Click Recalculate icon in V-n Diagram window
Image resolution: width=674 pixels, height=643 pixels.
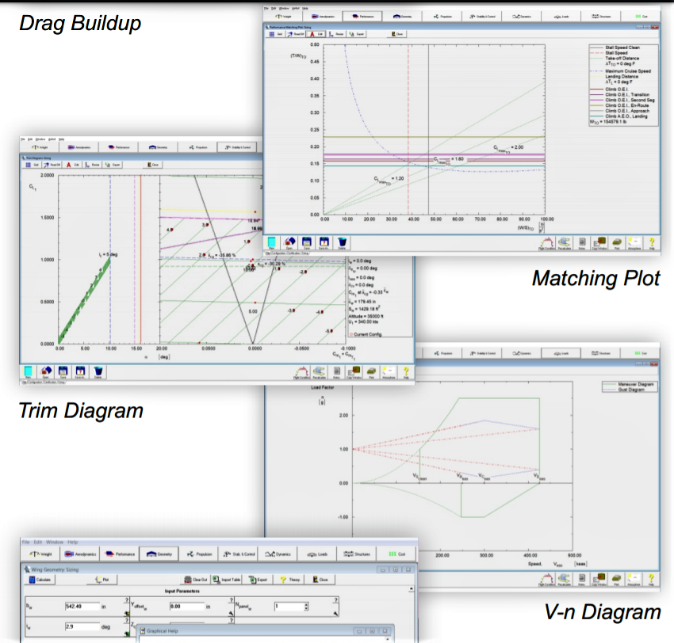[565, 580]
